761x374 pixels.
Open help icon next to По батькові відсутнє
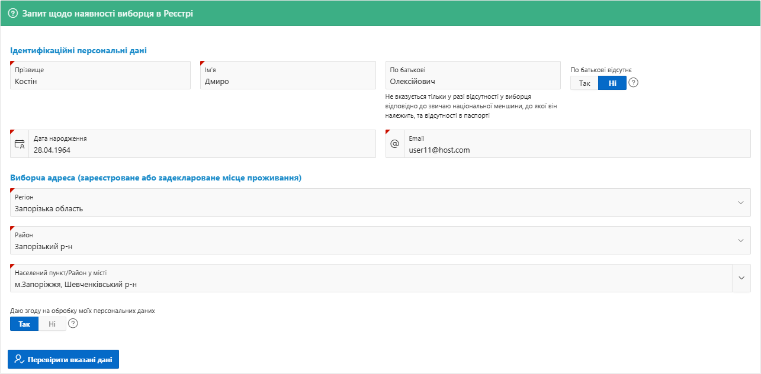click(x=634, y=83)
